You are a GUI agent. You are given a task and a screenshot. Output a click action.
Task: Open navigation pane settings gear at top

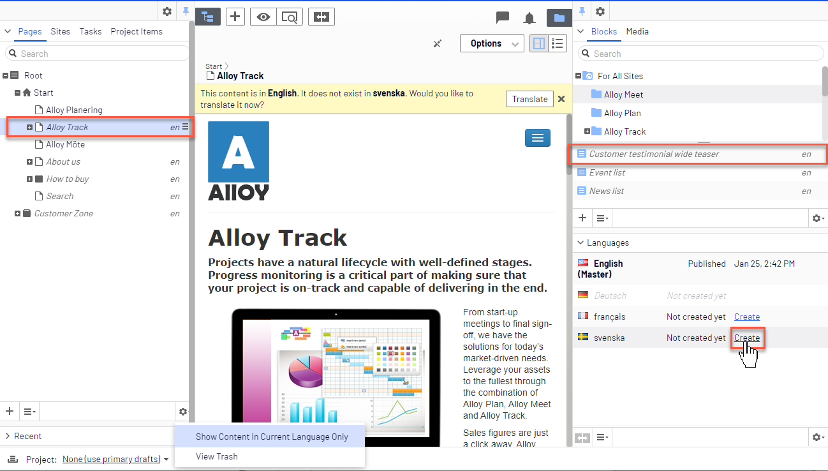click(167, 11)
